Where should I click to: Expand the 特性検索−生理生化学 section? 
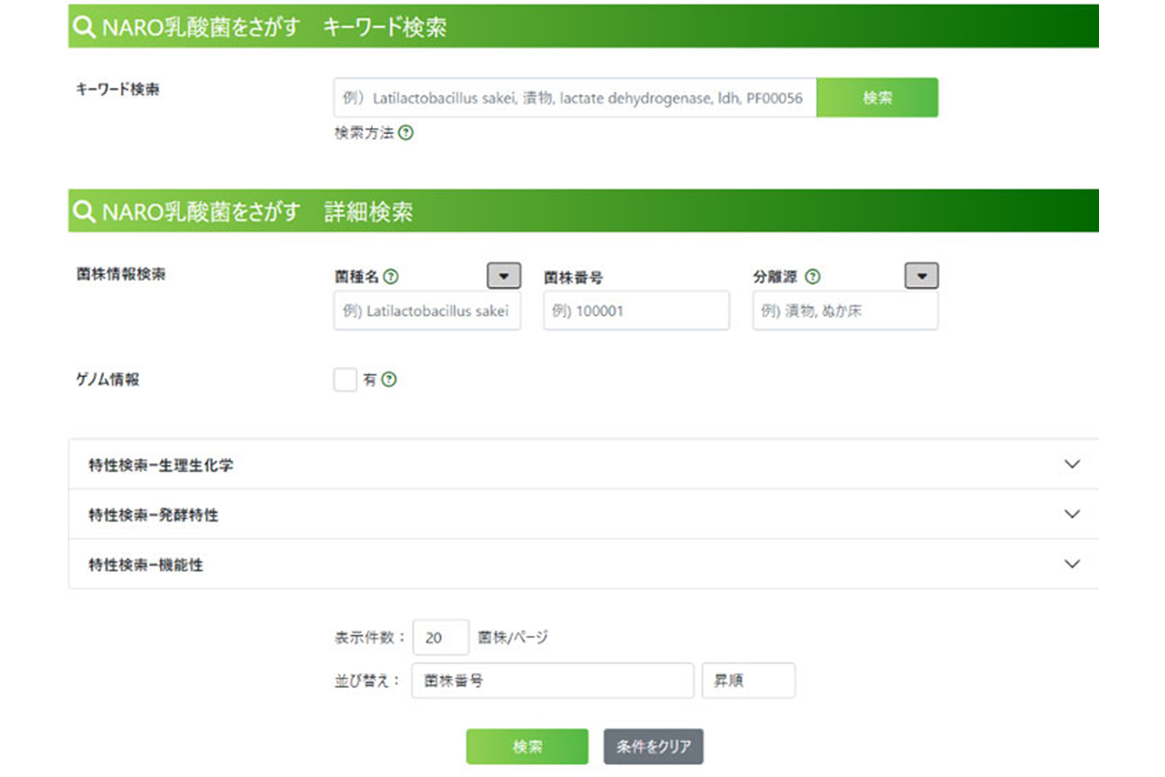tap(583, 464)
